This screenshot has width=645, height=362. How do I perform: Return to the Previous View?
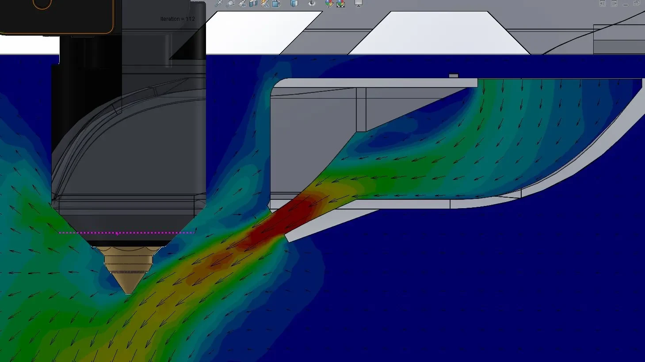tap(242, 3)
